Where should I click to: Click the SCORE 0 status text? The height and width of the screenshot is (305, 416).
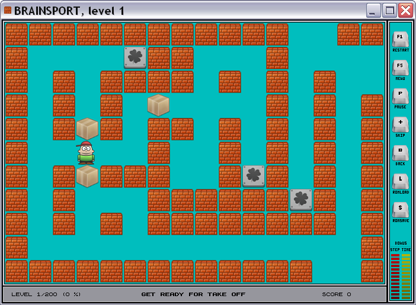coord(337,294)
